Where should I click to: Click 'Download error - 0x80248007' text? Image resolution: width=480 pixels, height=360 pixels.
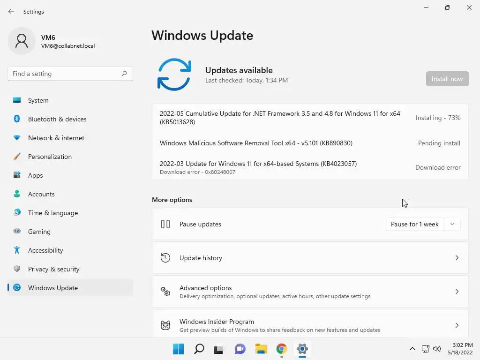tap(197, 172)
